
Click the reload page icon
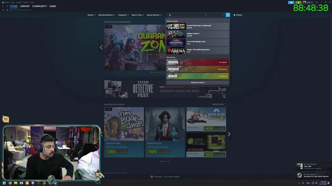tap(3, 10)
